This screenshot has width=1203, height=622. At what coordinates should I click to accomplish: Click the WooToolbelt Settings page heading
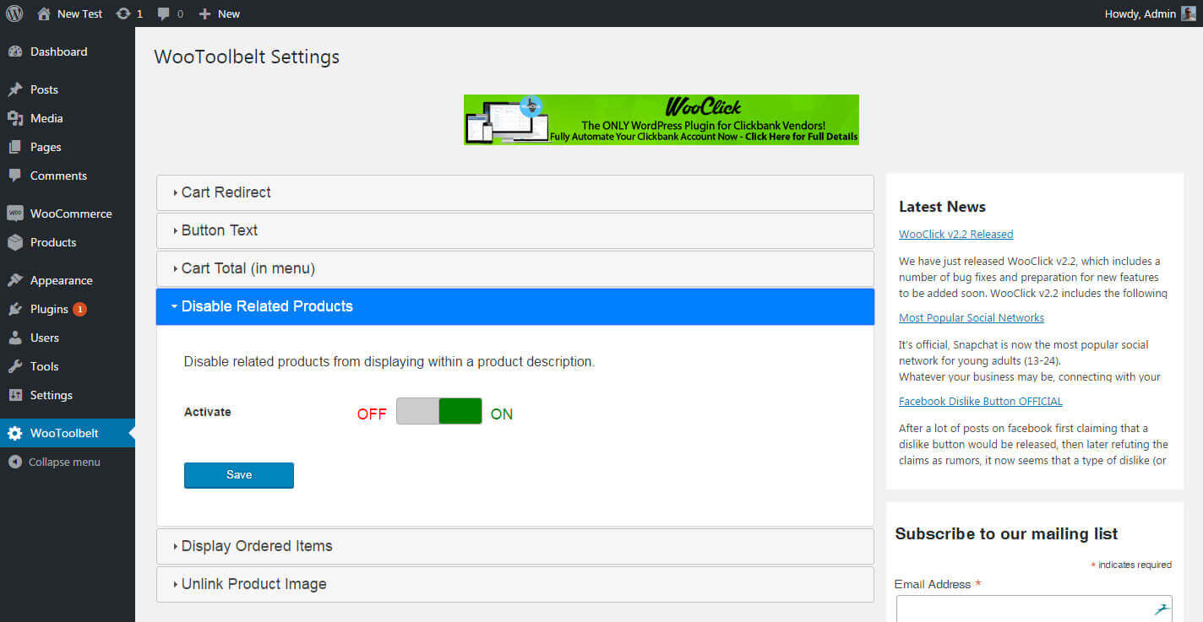[247, 57]
